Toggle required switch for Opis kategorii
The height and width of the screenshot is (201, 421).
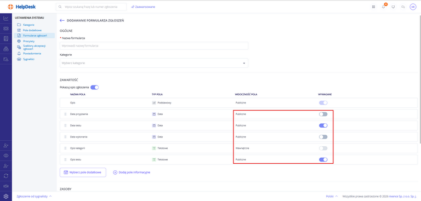click(323, 148)
